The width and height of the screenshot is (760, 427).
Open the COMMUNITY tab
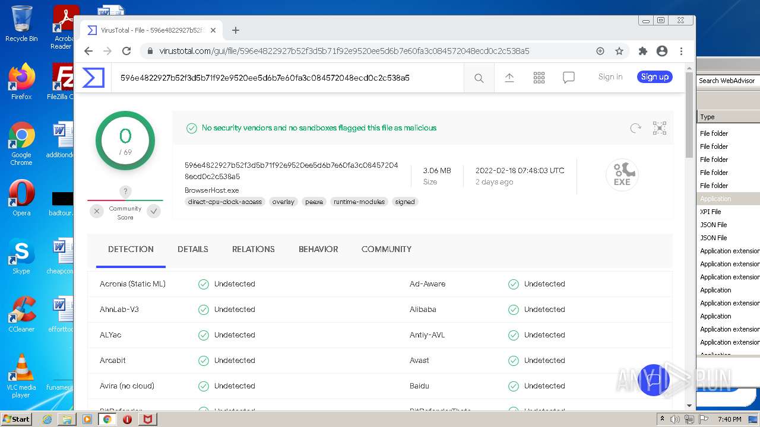click(387, 249)
